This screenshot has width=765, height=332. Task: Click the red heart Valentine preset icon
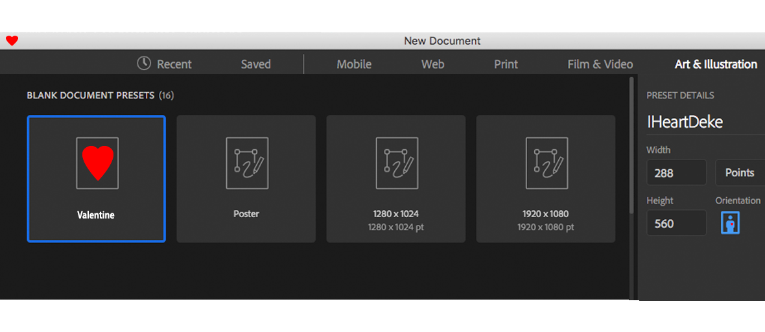97,163
